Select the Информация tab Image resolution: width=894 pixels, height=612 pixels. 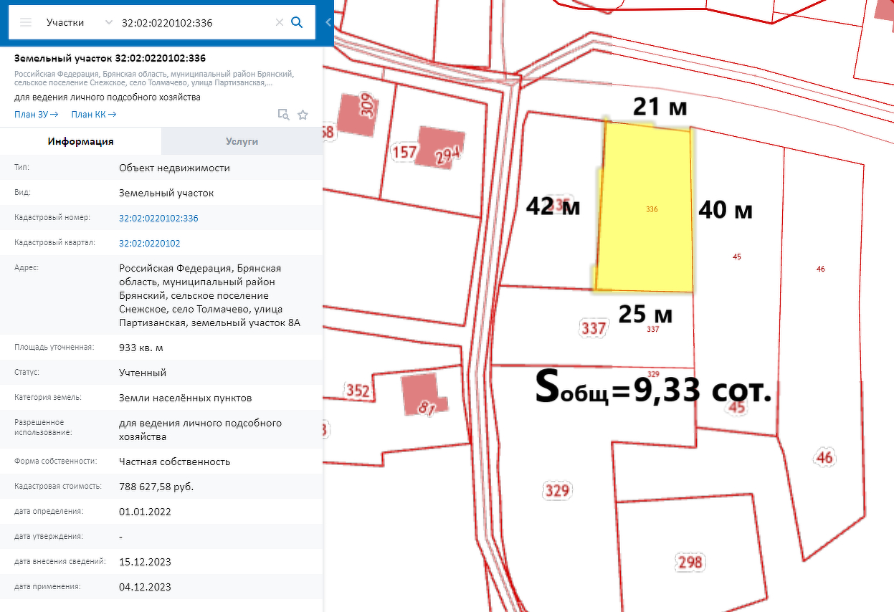pyautogui.click(x=80, y=141)
